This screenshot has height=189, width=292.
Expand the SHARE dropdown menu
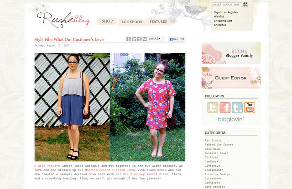(x=155, y=39)
